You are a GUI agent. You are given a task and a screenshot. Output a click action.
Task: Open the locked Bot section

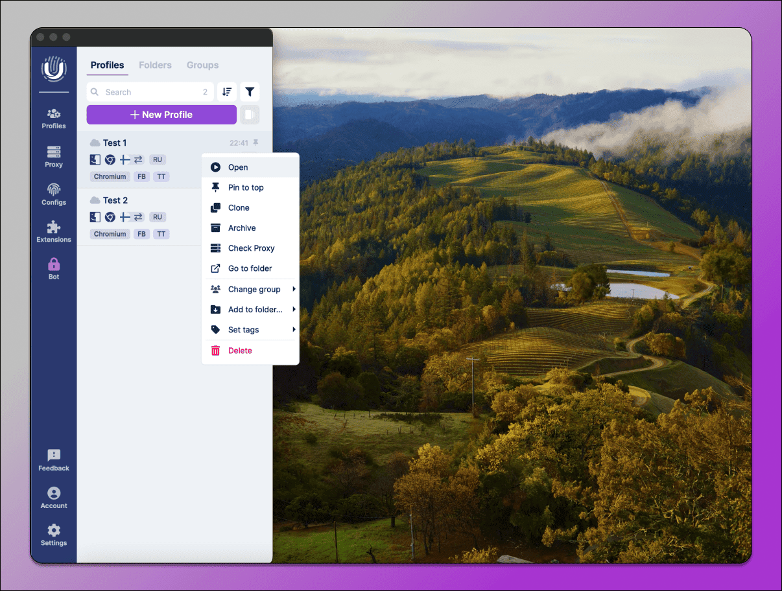pos(54,269)
